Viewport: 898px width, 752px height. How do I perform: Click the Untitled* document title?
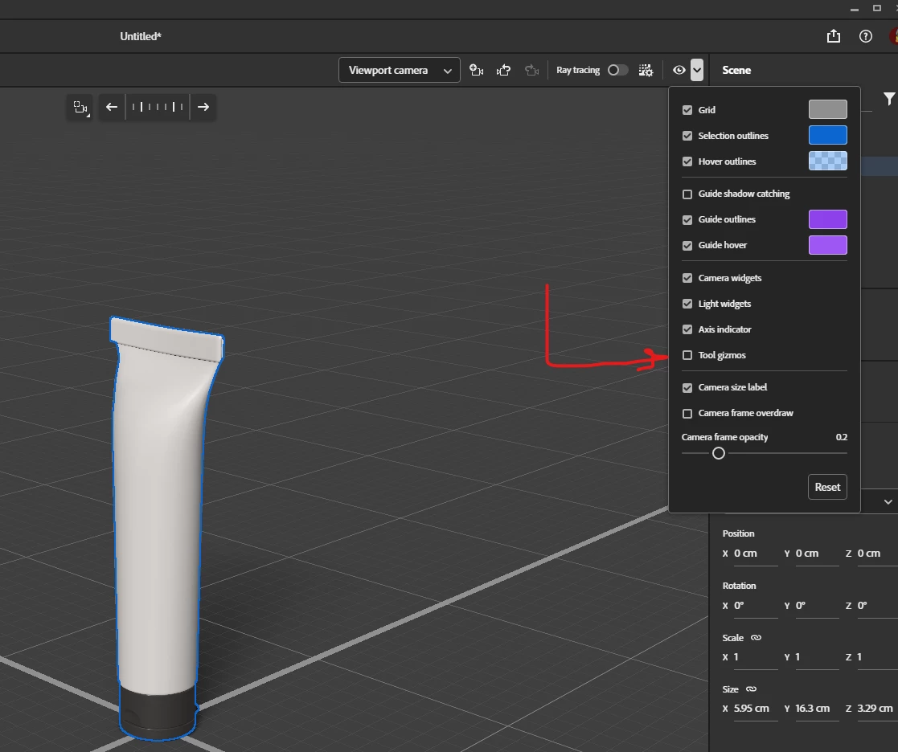pyautogui.click(x=141, y=36)
